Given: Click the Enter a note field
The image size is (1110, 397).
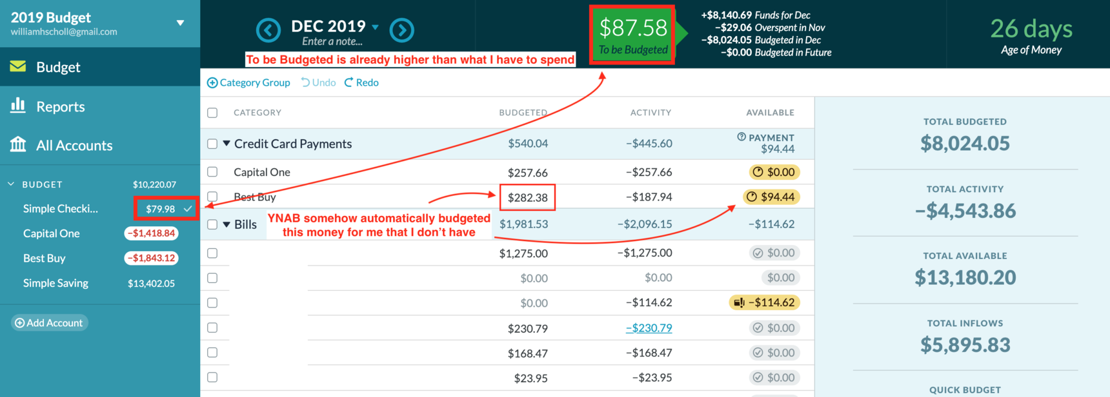Looking at the screenshot, I should (x=332, y=41).
